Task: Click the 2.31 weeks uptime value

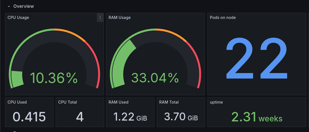Action: [257, 117]
